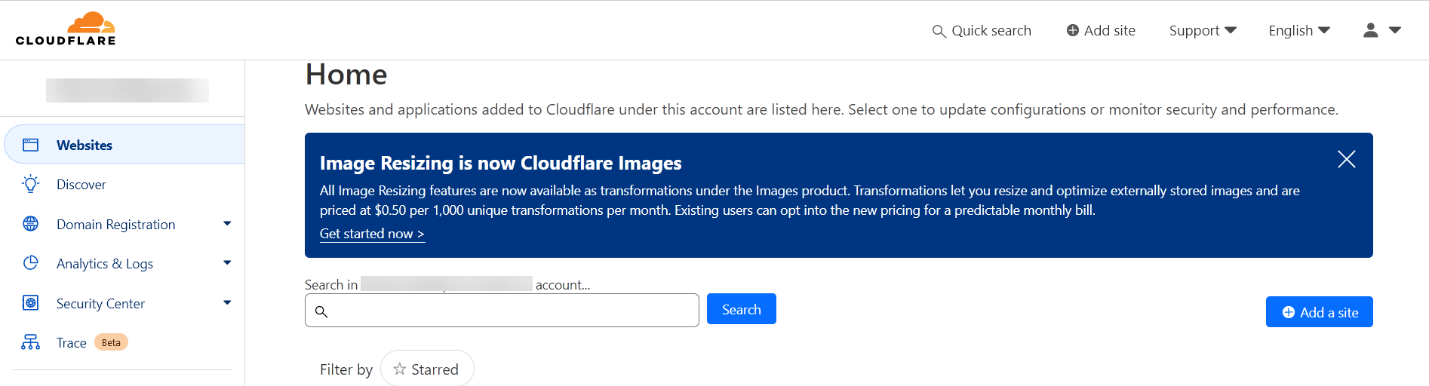Image resolution: width=1429 pixels, height=386 pixels.
Task: Expand the Security Center submenu arrow
Action: pyautogui.click(x=227, y=303)
